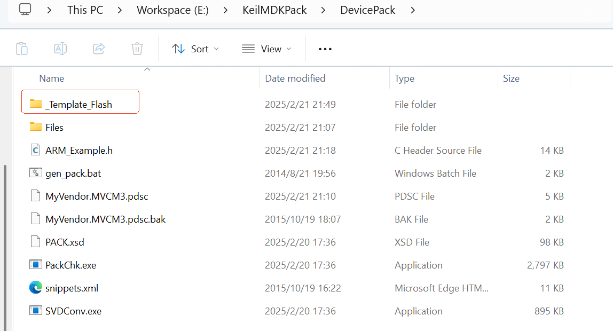
Task: Click the Rename icon in toolbar
Action: (60, 49)
